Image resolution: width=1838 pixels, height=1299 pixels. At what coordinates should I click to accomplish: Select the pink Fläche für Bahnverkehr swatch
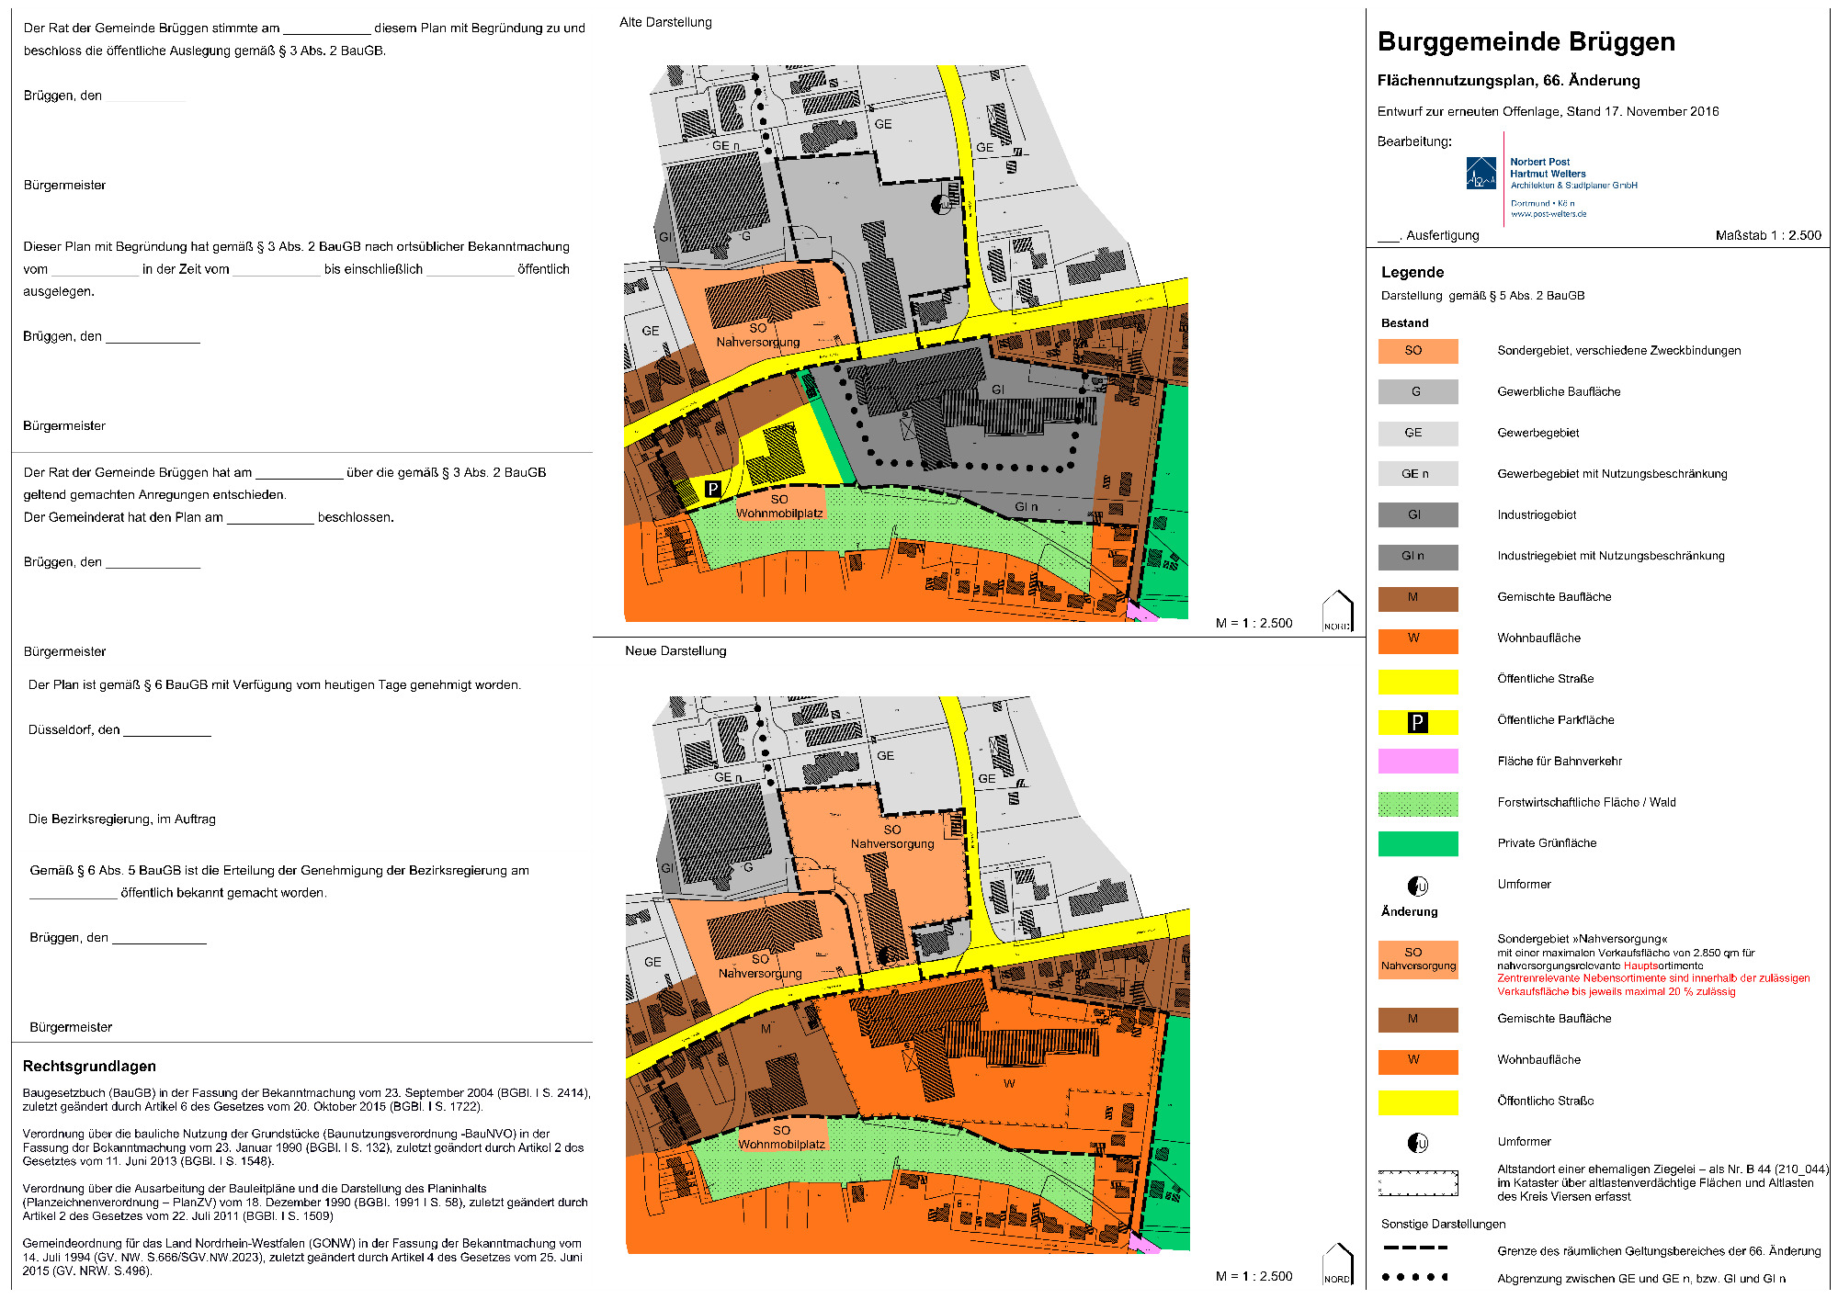1417,762
